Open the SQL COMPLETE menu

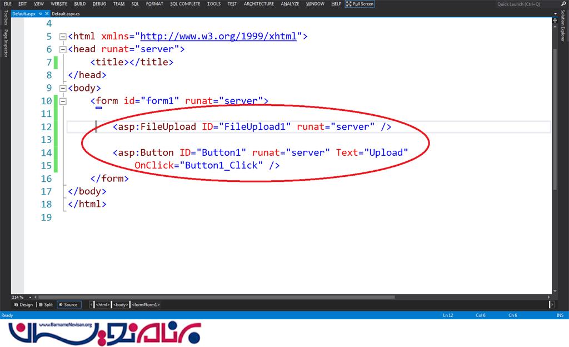185,4
